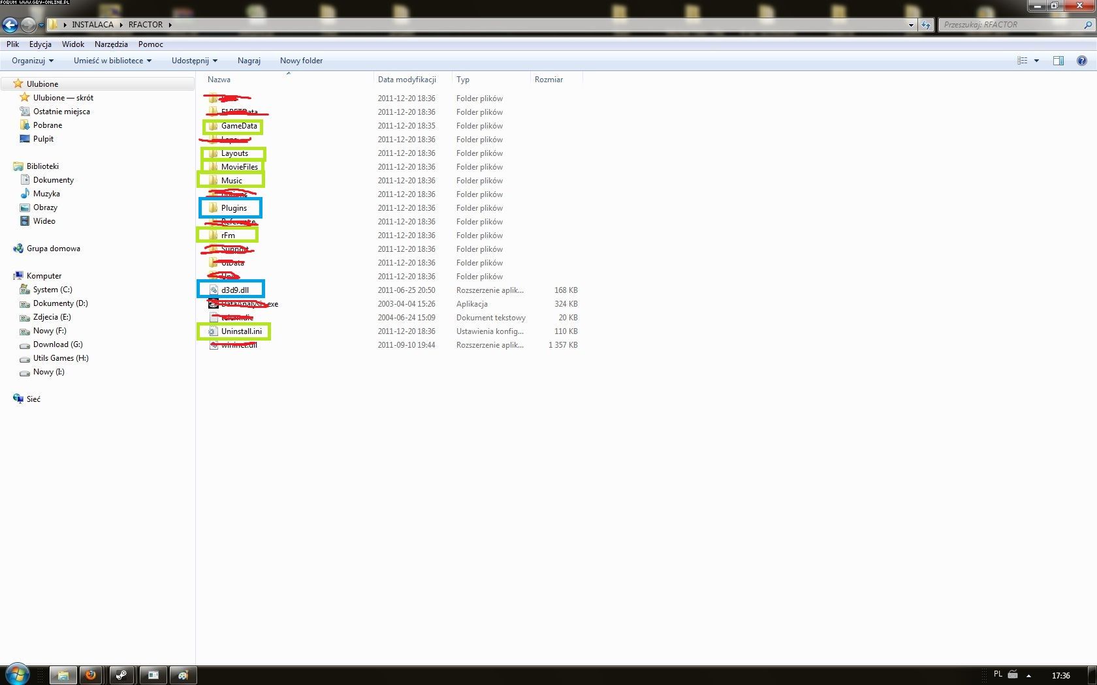Click the Forward navigation arrow button

[28, 25]
